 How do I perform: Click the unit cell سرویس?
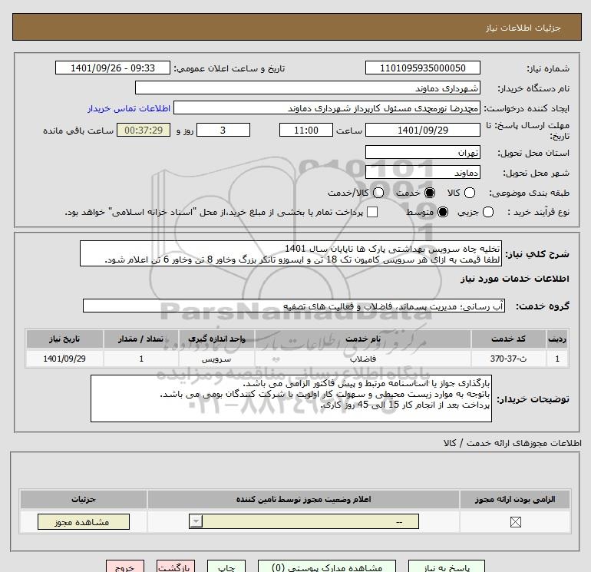click(x=216, y=359)
